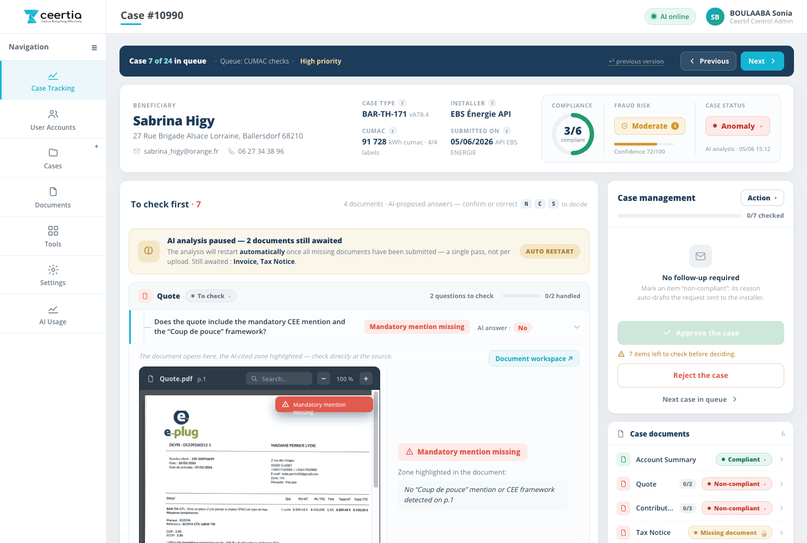
Task: Click the Quote section document icon
Action: click(145, 296)
